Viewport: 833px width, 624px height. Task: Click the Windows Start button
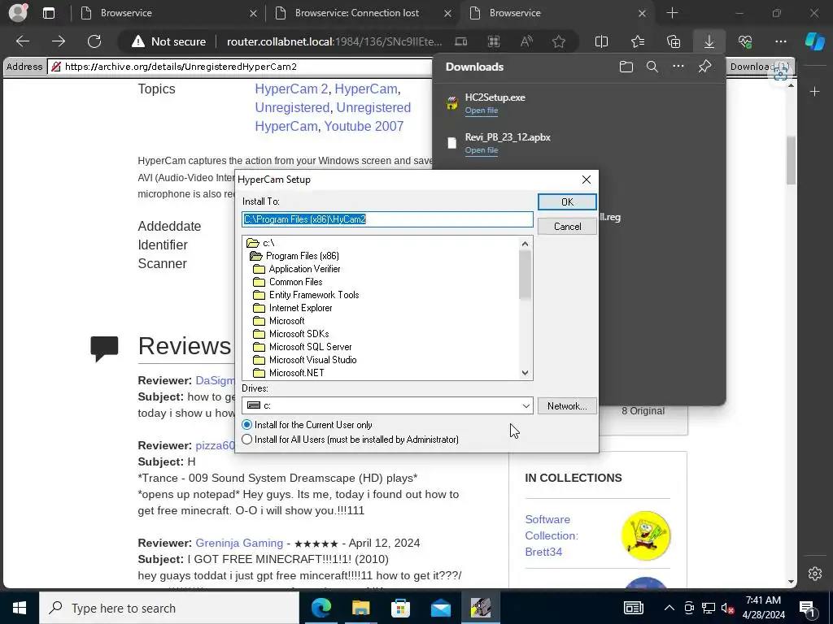point(20,608)
